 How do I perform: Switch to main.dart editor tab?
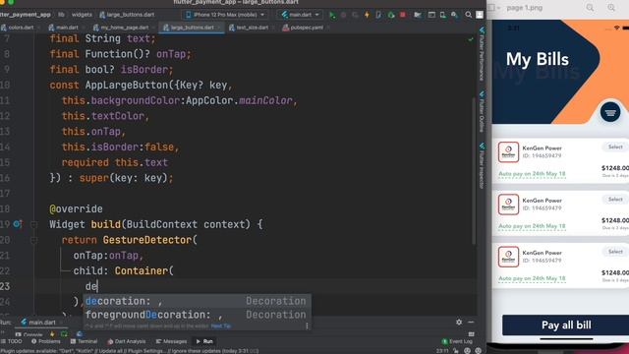tap(63, 28)
